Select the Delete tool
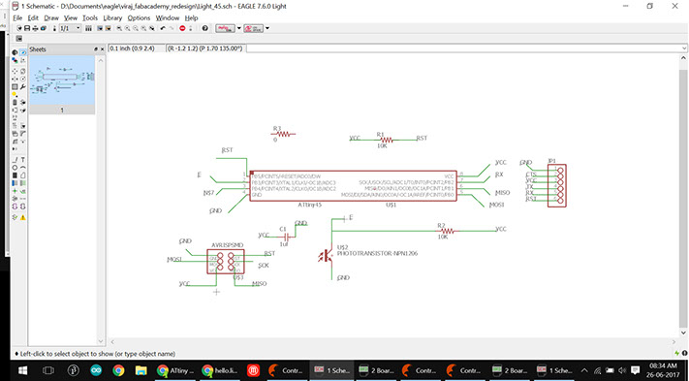 [15, 102]
